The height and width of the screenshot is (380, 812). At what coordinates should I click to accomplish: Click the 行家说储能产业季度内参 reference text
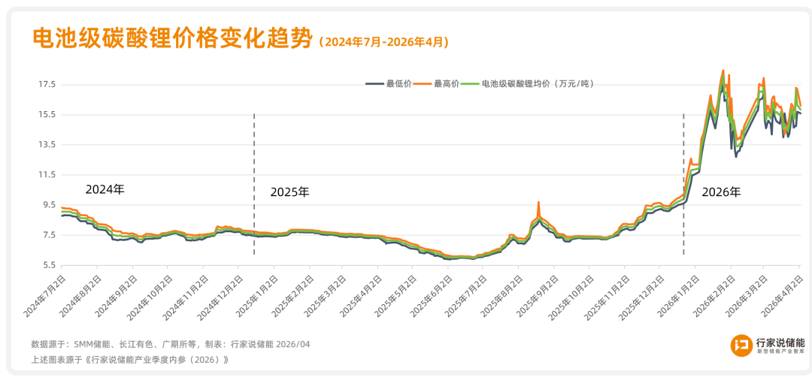coord(129,360)
